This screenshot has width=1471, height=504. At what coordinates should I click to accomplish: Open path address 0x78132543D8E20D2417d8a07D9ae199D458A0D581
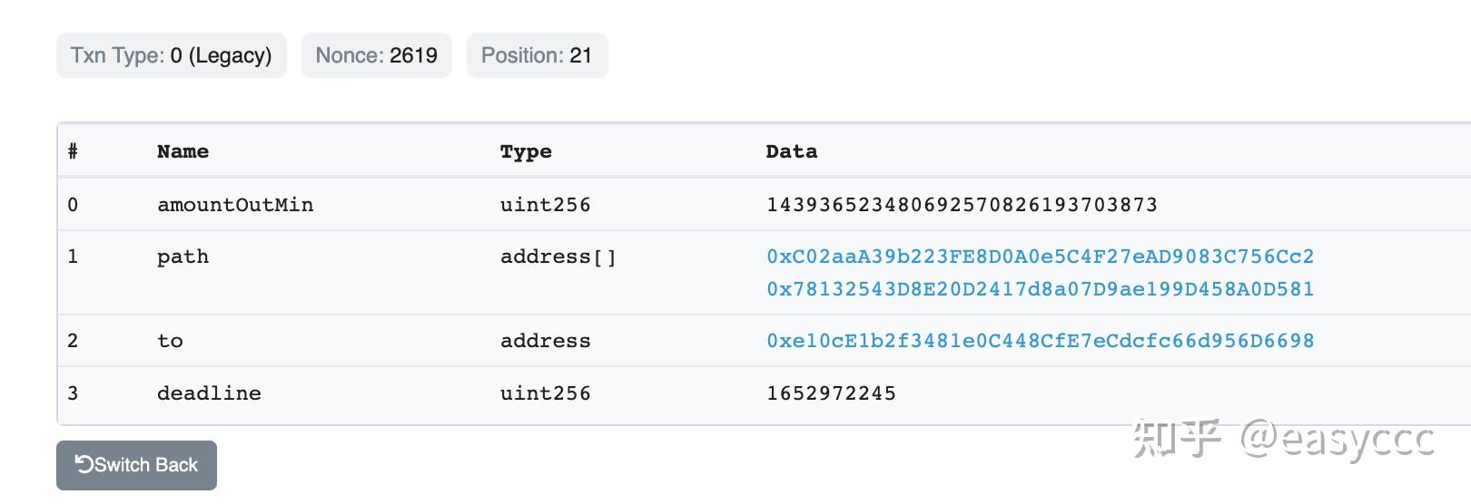pyautogui.click(x=1040, y=289)
